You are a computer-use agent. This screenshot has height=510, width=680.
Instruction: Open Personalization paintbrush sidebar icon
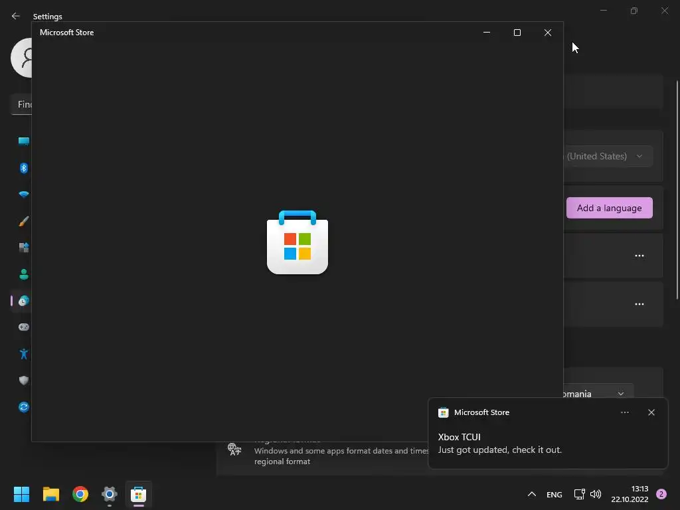tap(23, 221)
